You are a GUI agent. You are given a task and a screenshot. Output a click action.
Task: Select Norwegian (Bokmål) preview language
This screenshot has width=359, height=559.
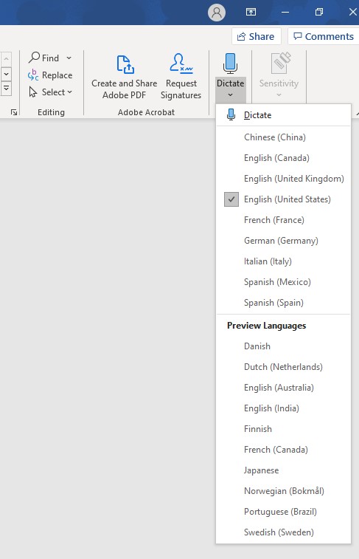click(x=283, y=491)
